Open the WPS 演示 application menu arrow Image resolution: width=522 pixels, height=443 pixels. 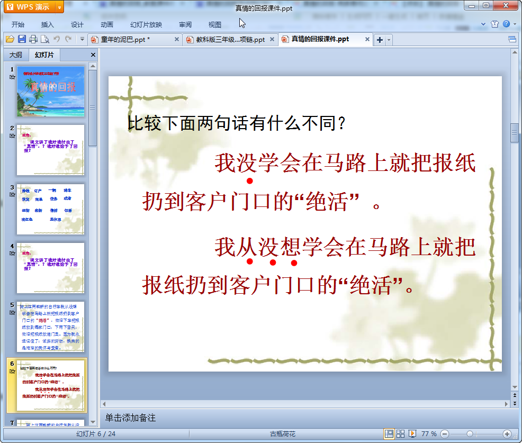[x=59, y=7]
